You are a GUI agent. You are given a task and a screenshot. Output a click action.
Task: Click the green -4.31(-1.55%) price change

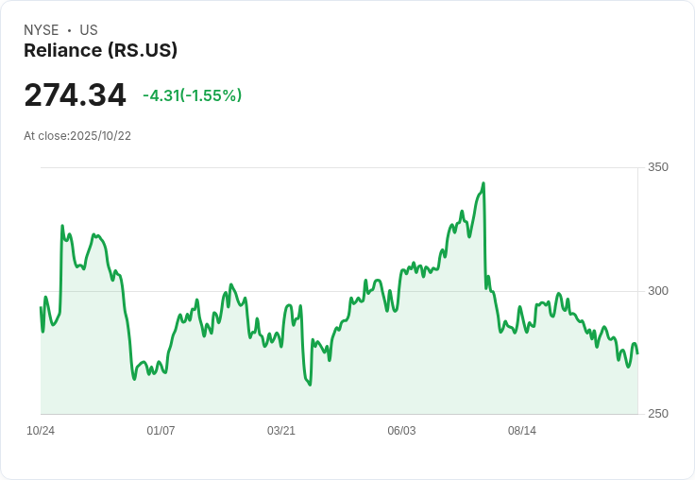tap(192, 95)
